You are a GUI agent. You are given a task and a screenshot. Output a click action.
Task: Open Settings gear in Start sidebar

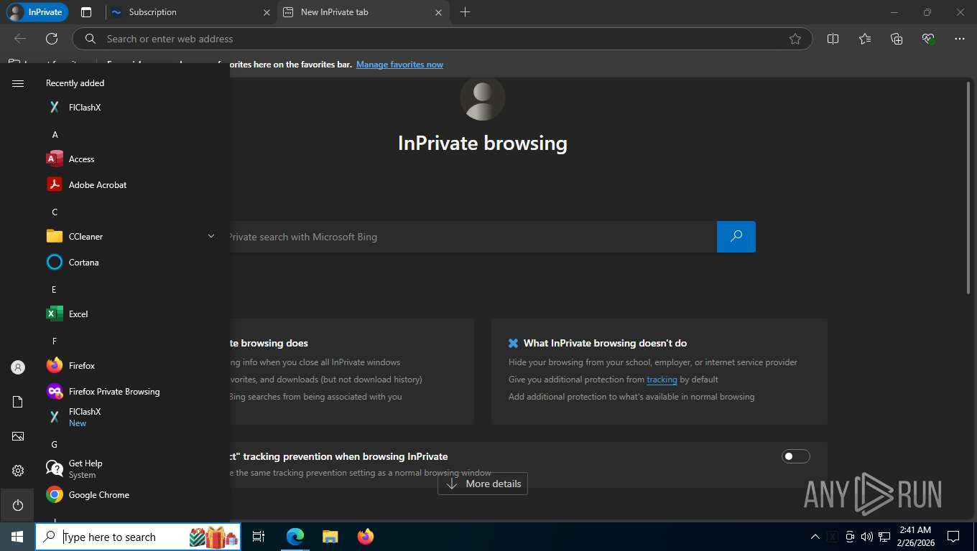(x=18, y=471)
